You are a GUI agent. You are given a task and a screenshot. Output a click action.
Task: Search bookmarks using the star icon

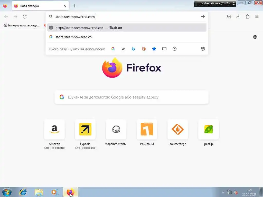pyautogui.click(x=154, y=49)
